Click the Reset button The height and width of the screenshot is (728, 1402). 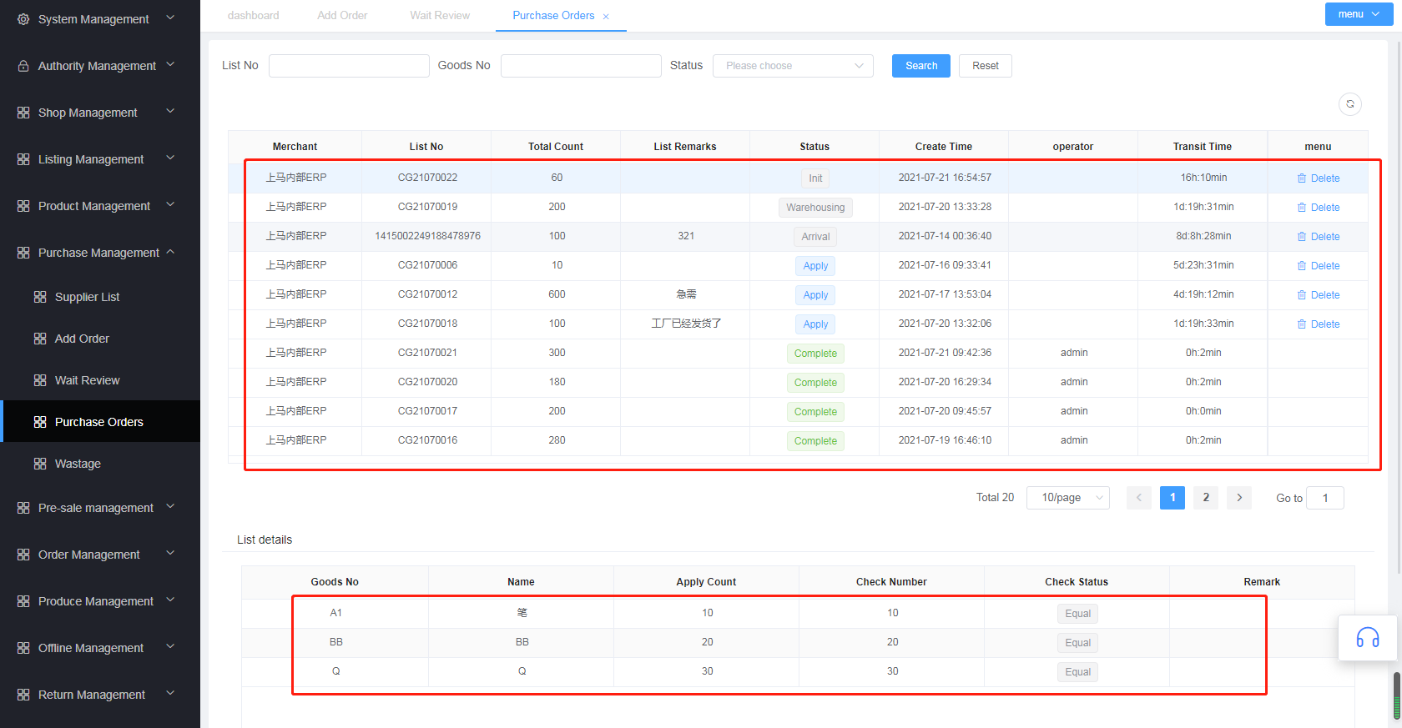[x=986, y=66]
